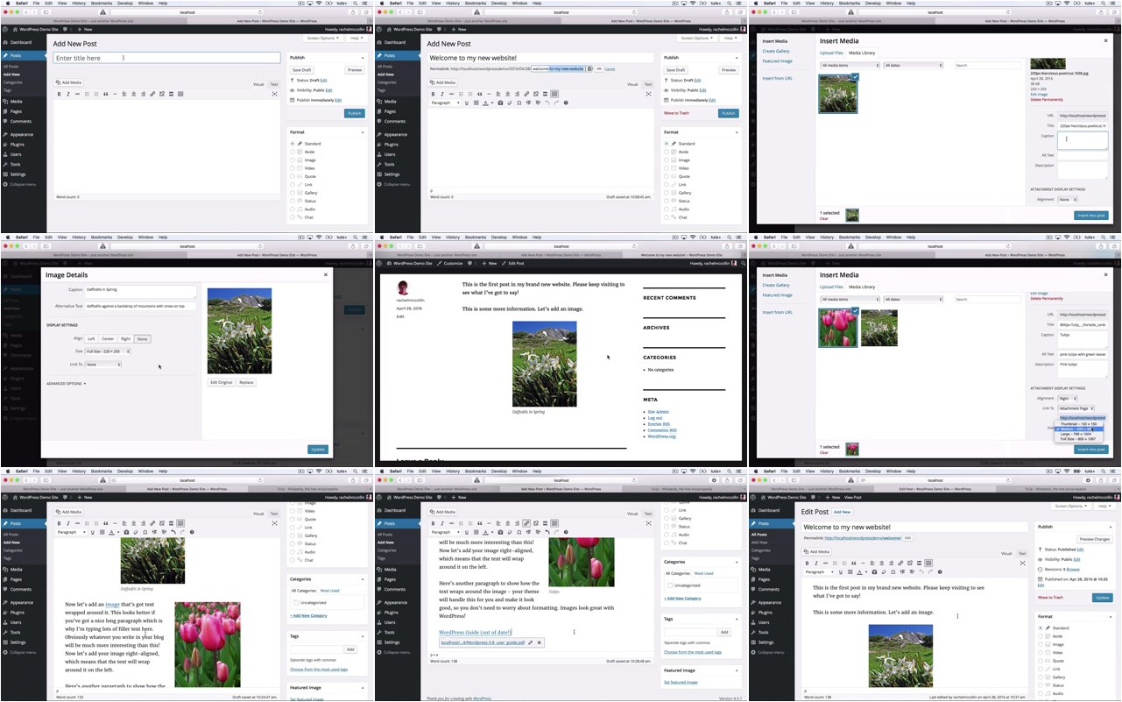Click Search field in daffodil-only Insert Media dialog

[988, 66]
